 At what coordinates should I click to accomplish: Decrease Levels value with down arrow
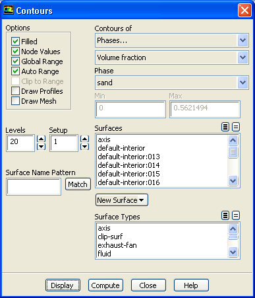point(41,147)
